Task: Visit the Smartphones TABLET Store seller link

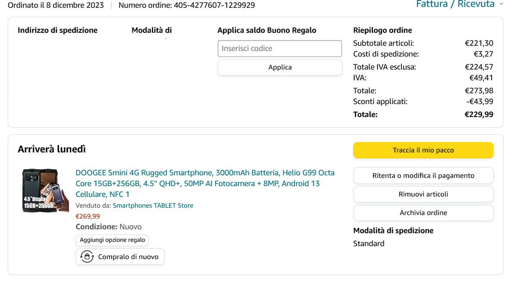Action: click(153, 206)
